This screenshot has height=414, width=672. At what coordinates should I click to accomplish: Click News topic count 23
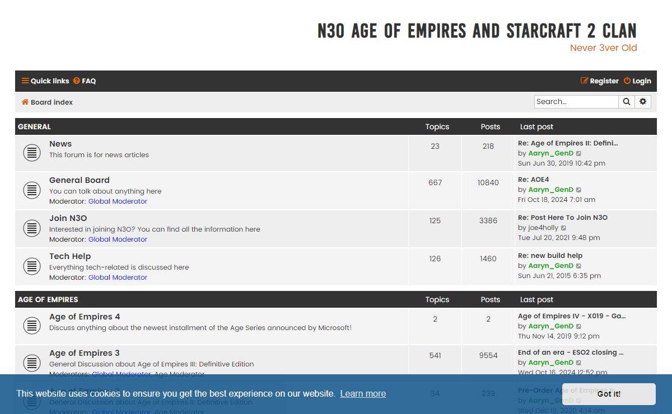coord(435,146)
